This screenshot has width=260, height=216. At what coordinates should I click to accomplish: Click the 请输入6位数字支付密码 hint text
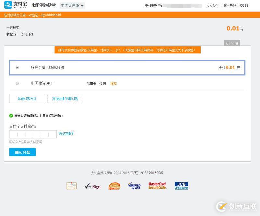26,142
